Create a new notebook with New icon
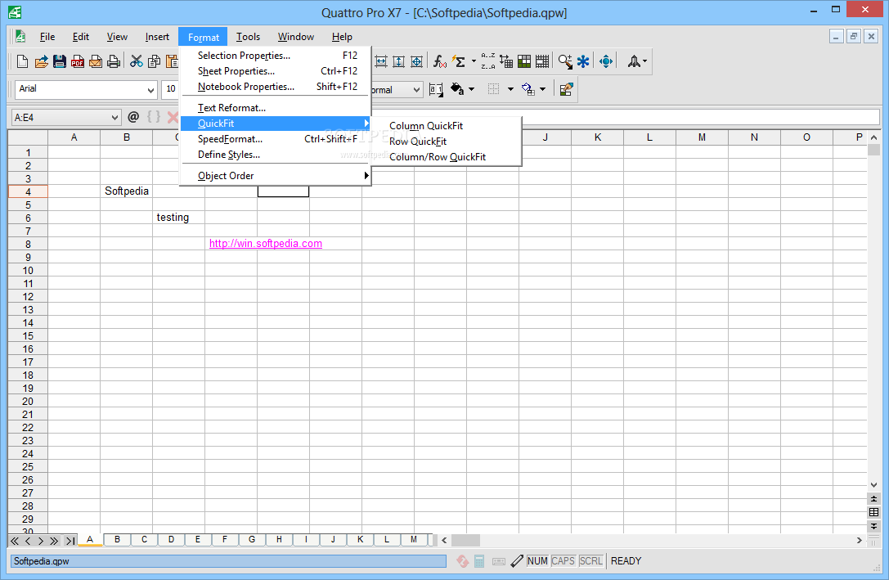The width and height of the screenshot is (889, 580). (x=22, y=61)
